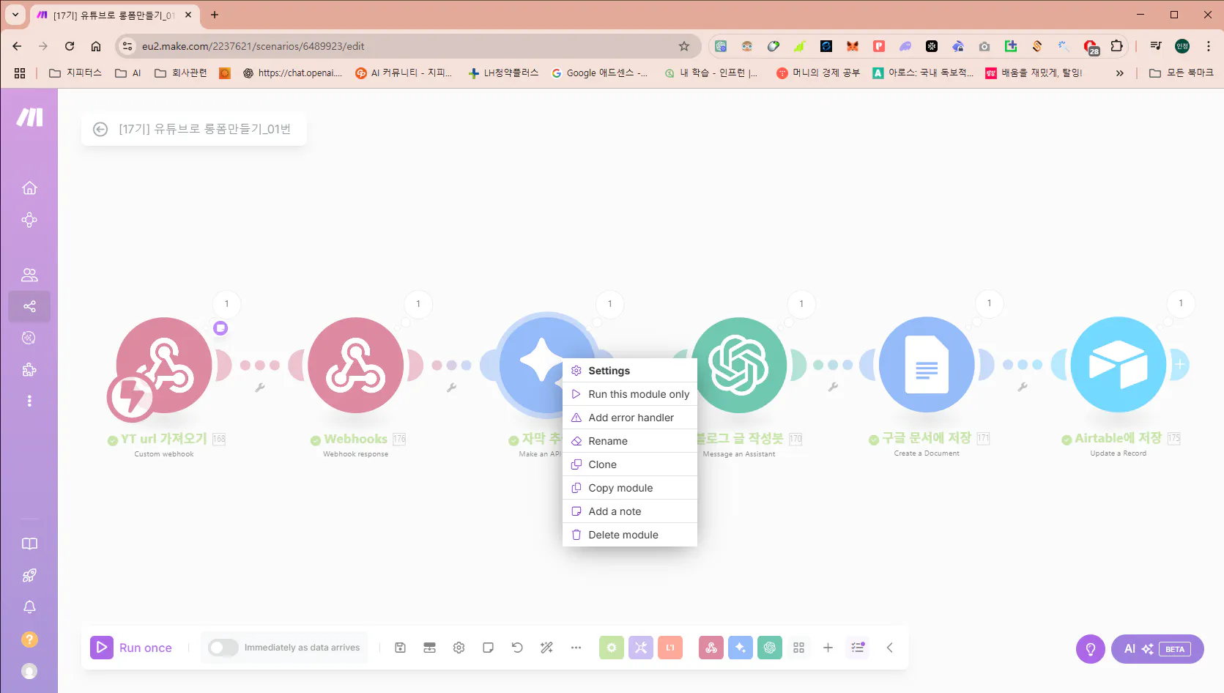Expand the sidebar three-dot More menu

(x=29, y=401)
